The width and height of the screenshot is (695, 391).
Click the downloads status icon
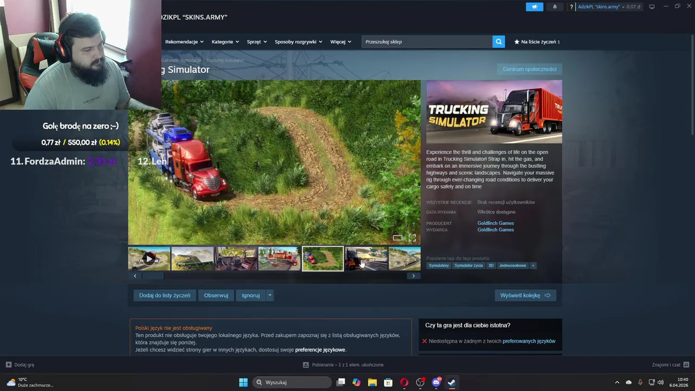click(306, 365)
